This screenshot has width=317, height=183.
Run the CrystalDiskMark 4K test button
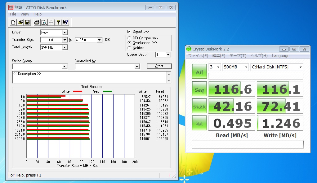[x=199, y=123]
